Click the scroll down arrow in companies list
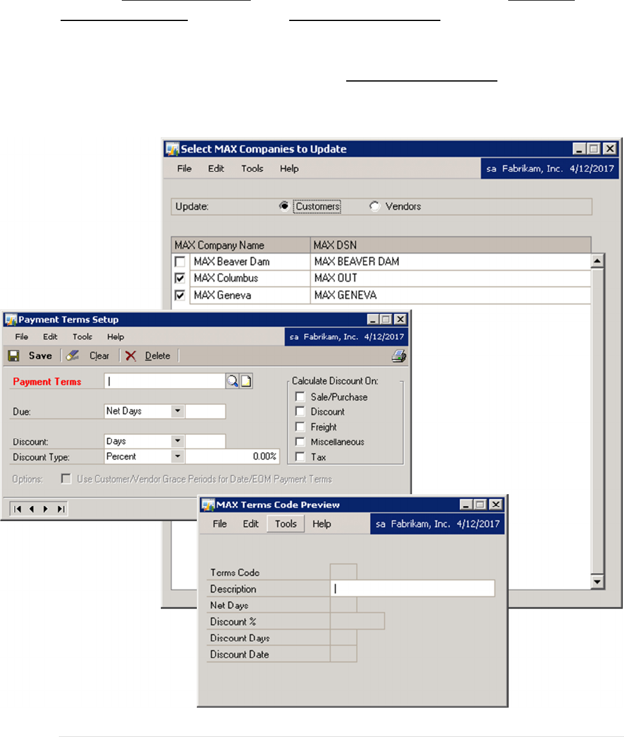 click(x=597, y=582)
